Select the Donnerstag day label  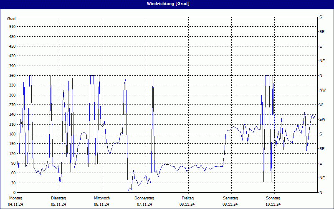[x=144, y=198]
